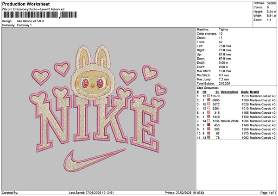Select the Total Bobbin value '210.20ft'
Image resolution: width=278 pixels, height=196 pixels.
[225, 84]
